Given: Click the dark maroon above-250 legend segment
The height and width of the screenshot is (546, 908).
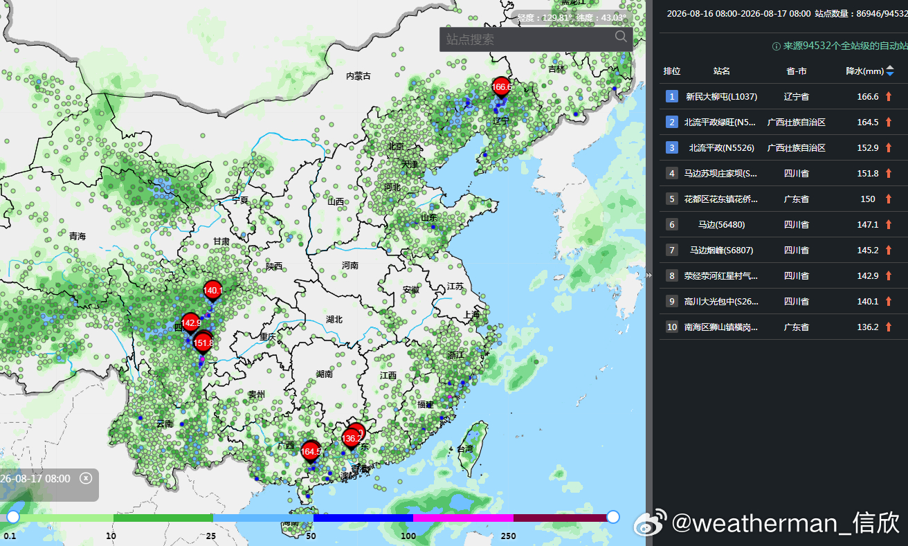Looking at the screenshot, I should point(562,518).
